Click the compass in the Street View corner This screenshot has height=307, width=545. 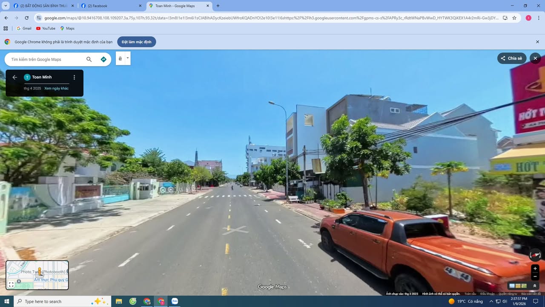pyautogui.click(x=535, y=255)
